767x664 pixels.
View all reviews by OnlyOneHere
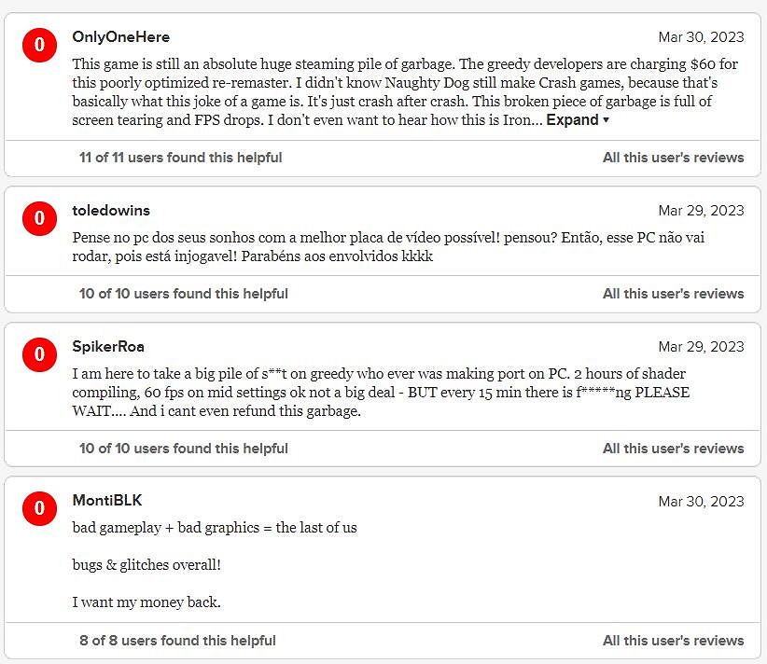[x=673, y=158]
